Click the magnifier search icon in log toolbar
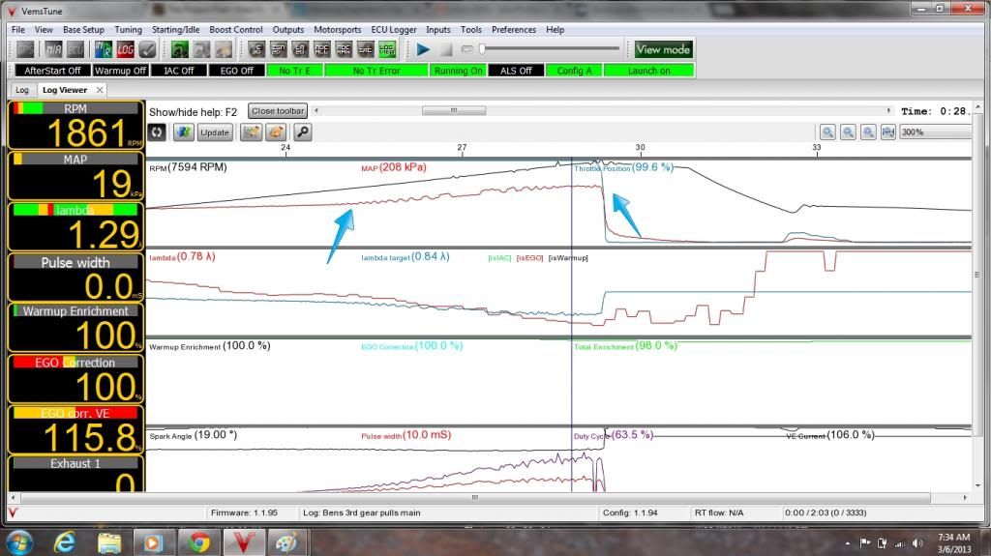This screenshot has width=991, height=556. click(x=303, y=132)
